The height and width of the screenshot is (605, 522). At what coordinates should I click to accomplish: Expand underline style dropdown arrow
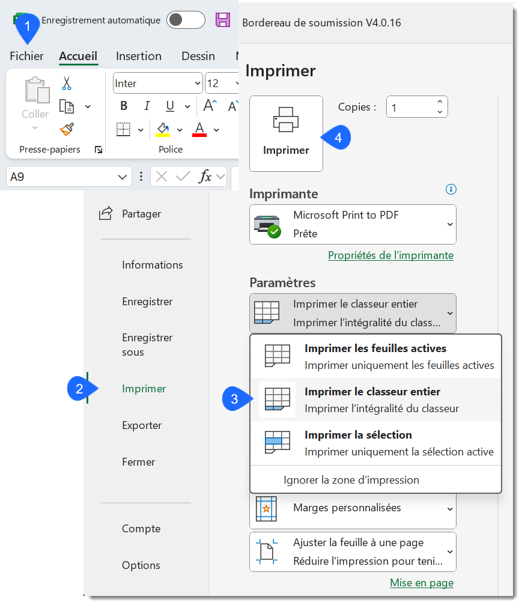point(187,106)
